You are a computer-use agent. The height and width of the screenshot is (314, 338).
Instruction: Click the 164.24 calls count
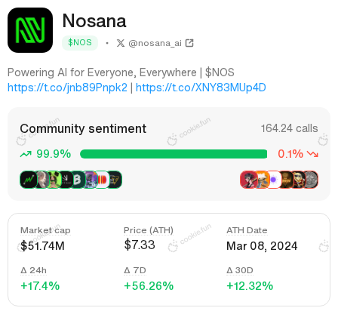[289, 128]
